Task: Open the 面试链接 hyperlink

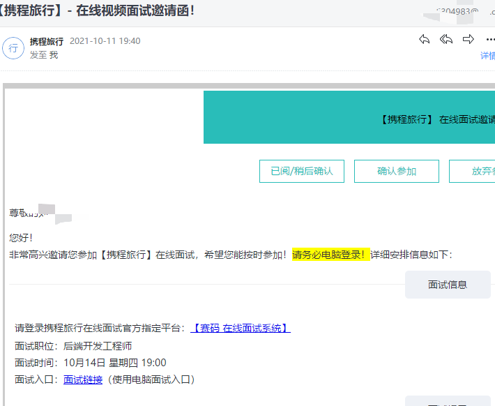Action: tap(83, 379)
